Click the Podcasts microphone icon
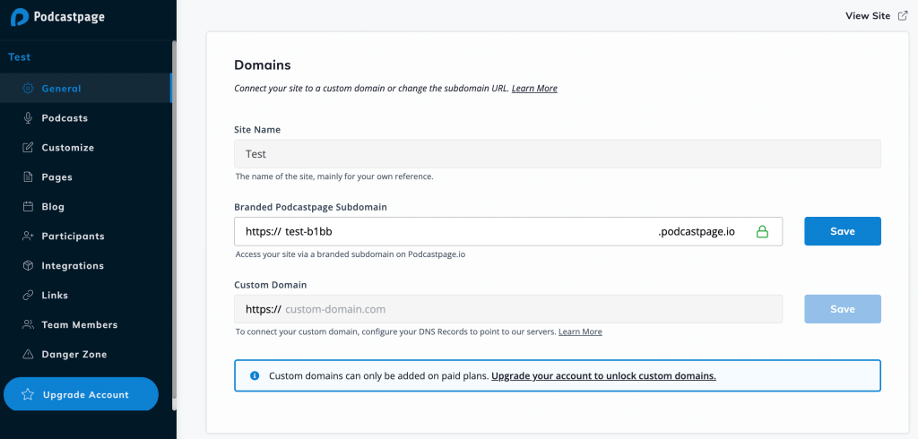The image size is (918, 439). coord(28,118)
